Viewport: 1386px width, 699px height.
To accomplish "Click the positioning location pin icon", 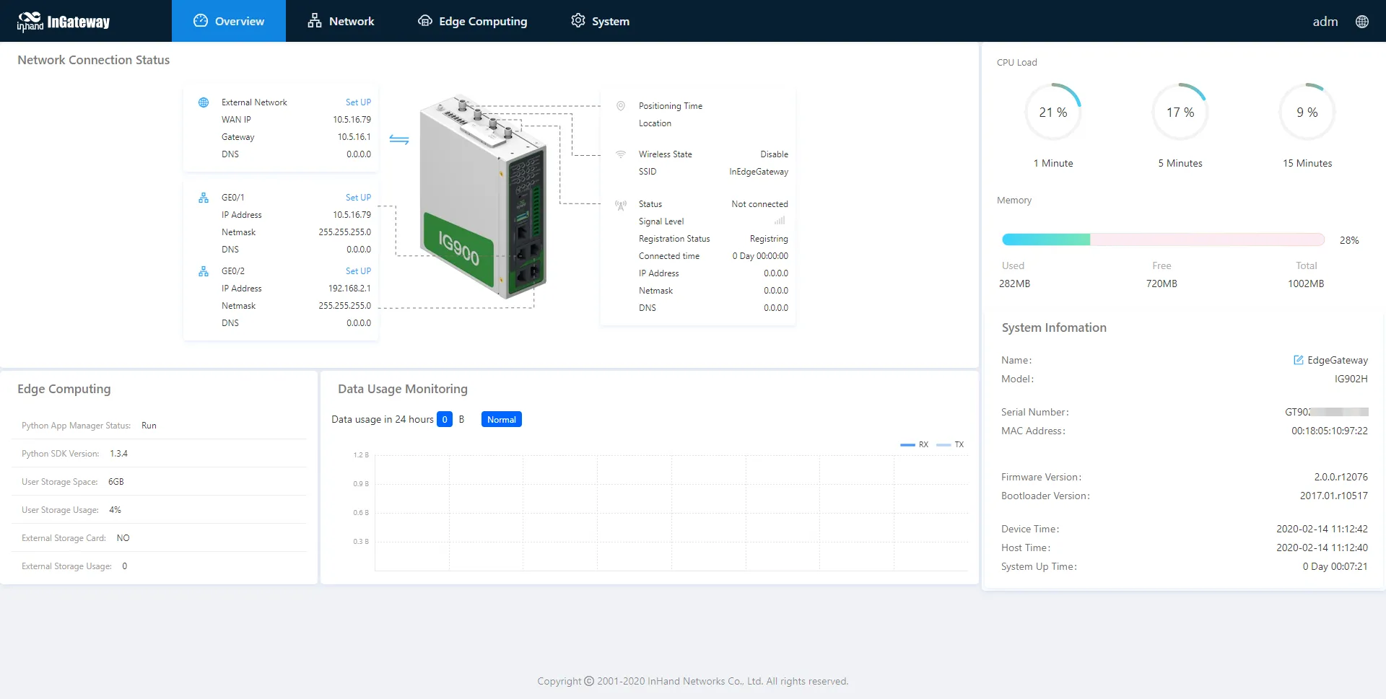I will tap(620, 106).
